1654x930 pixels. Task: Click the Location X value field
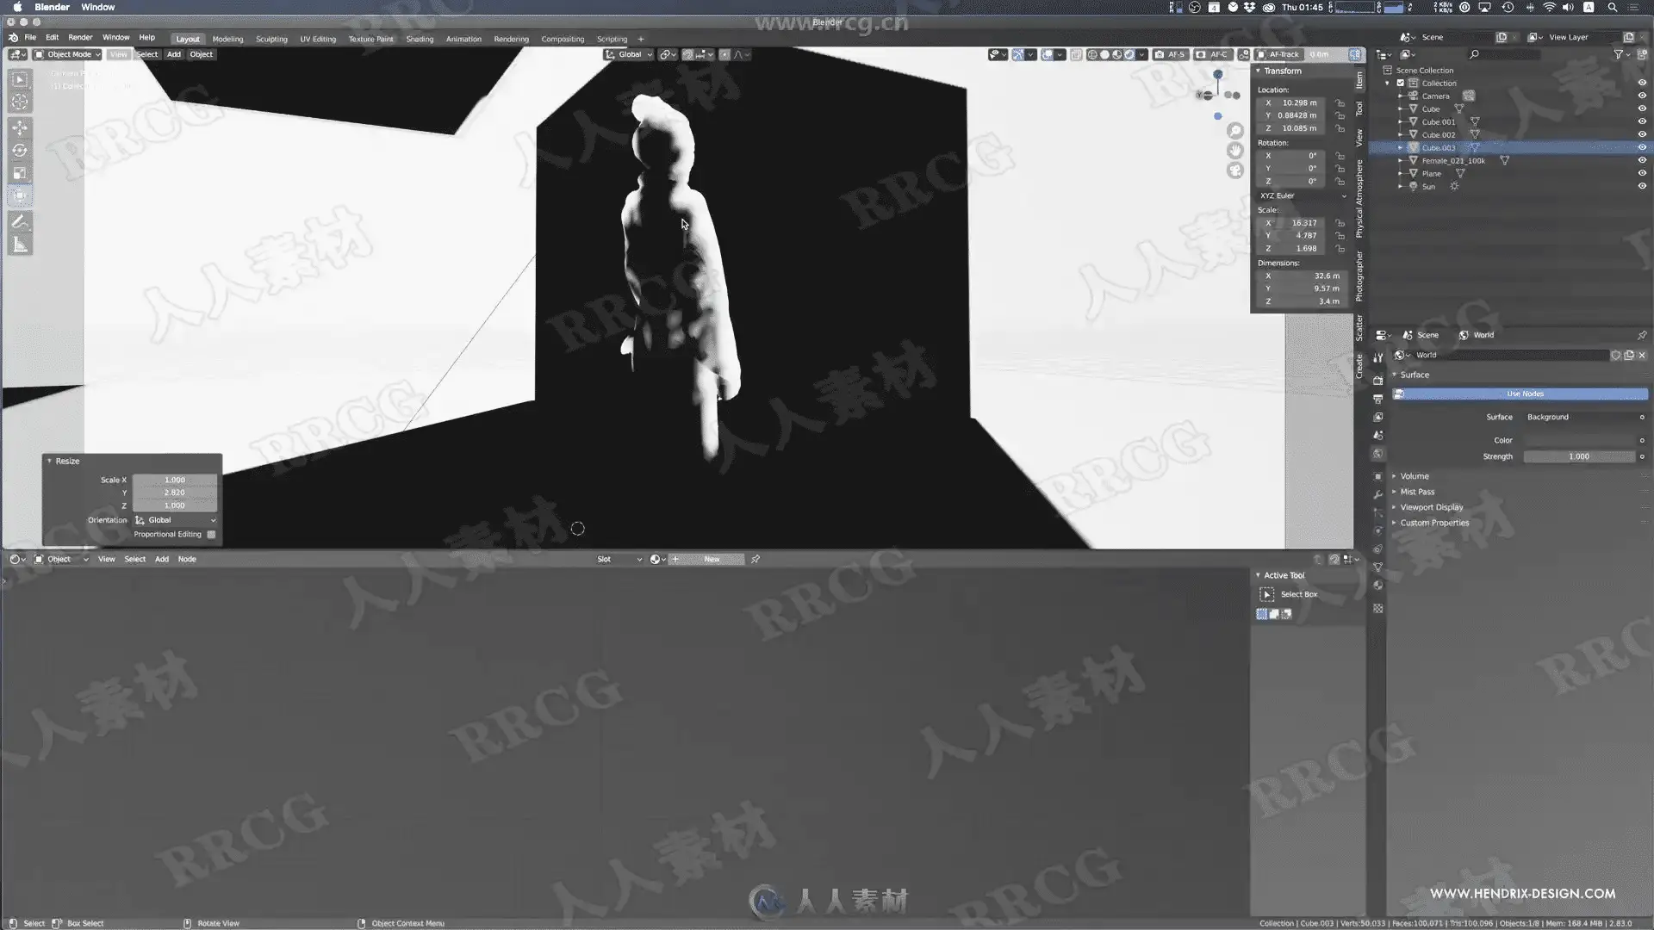(x=1299, y=102)
